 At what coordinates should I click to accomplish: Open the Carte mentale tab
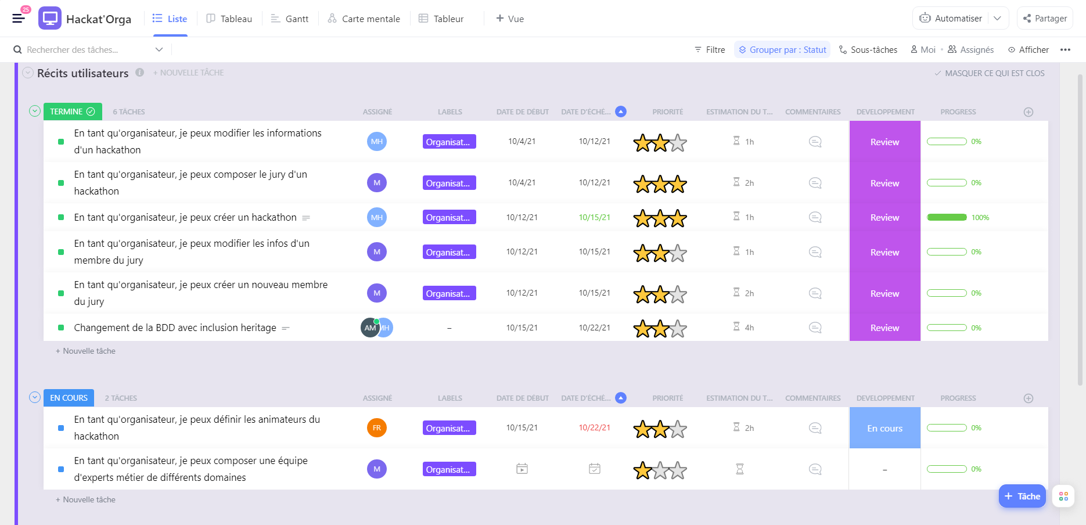tap(364, 19)
